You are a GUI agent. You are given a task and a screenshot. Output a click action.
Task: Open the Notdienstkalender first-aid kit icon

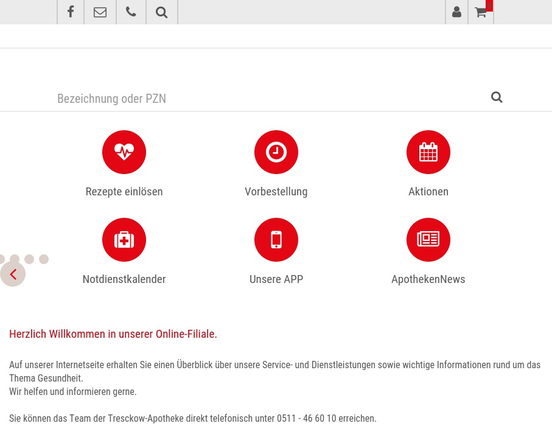[x=124, y=240]
